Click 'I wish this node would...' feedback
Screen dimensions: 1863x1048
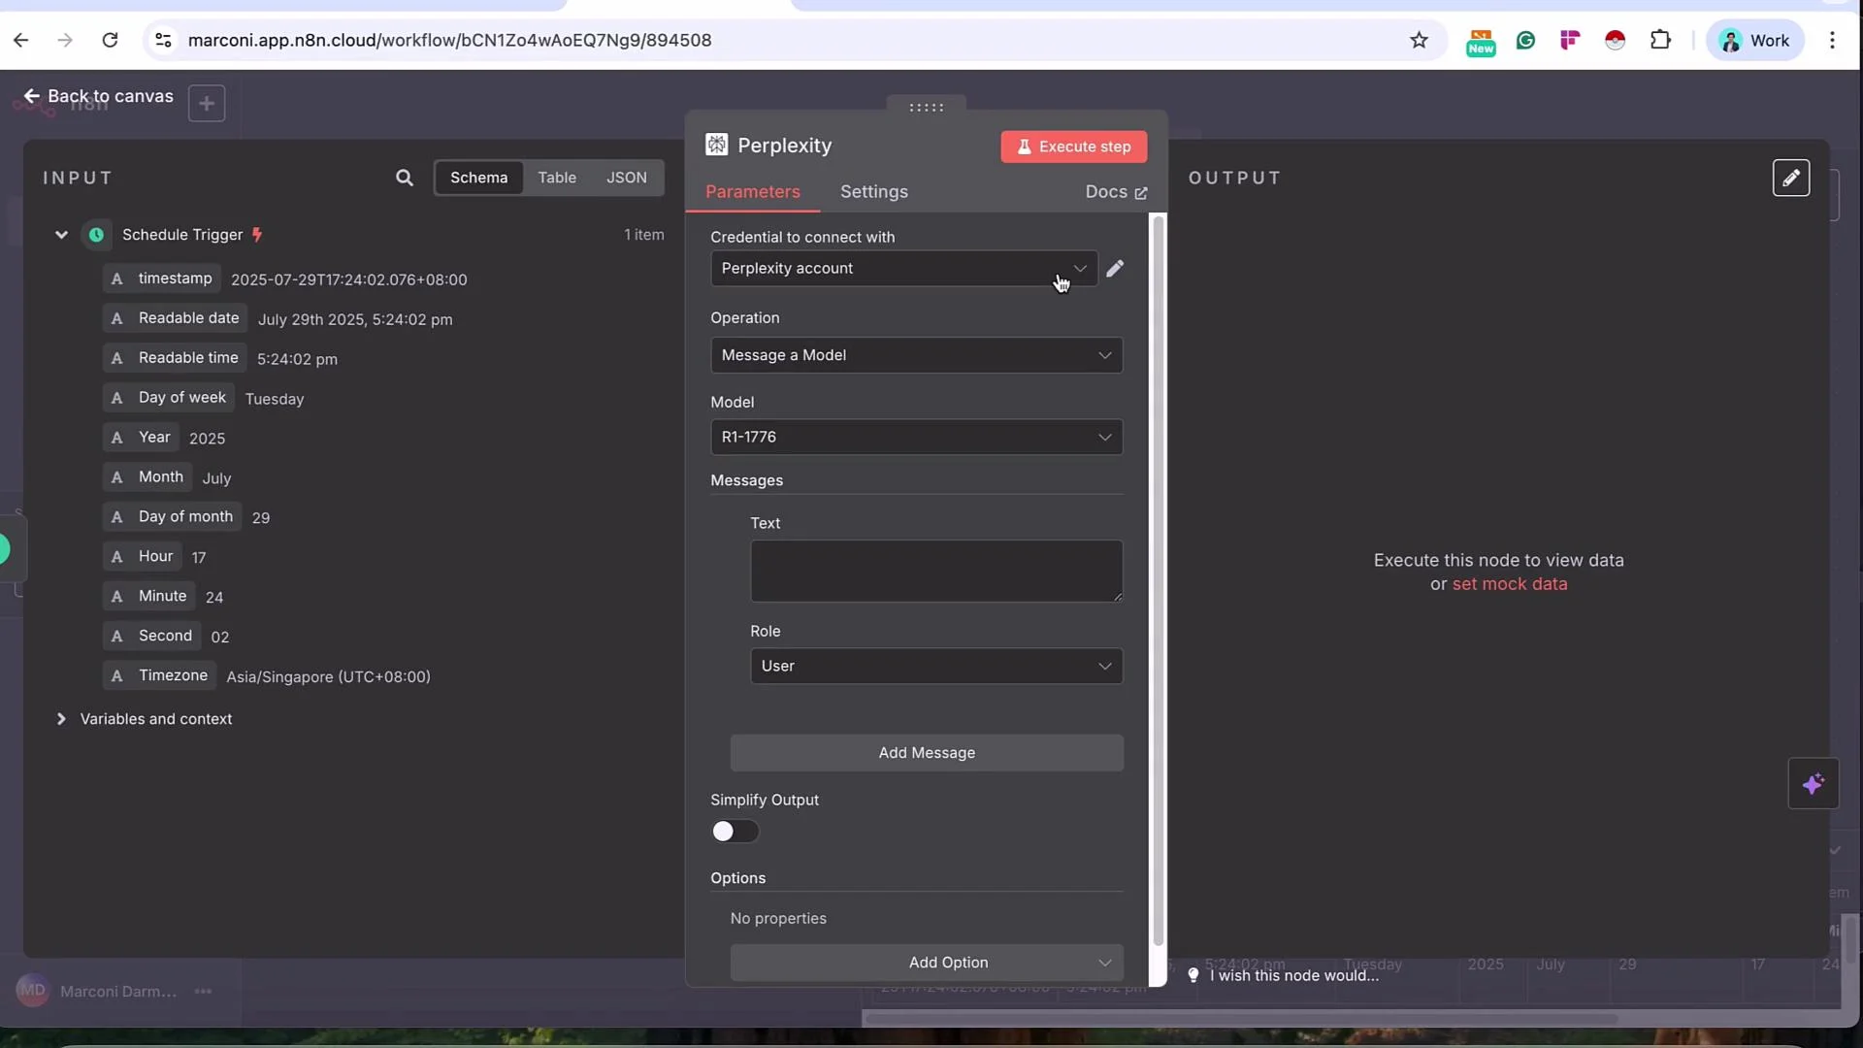pos(1293,975)
